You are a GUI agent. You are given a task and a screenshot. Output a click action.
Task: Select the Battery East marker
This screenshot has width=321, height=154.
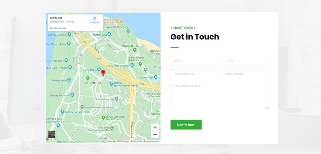(109, 34)
